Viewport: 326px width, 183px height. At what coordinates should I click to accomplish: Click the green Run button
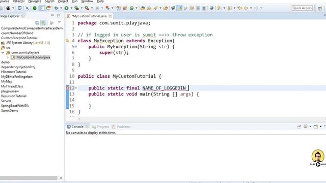point(66,8)
